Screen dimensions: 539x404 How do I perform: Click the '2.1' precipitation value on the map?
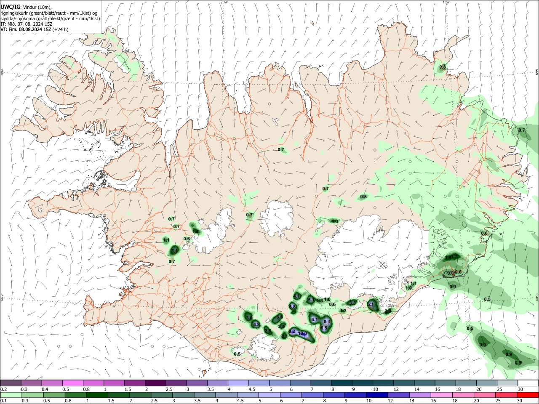point(284,336)
